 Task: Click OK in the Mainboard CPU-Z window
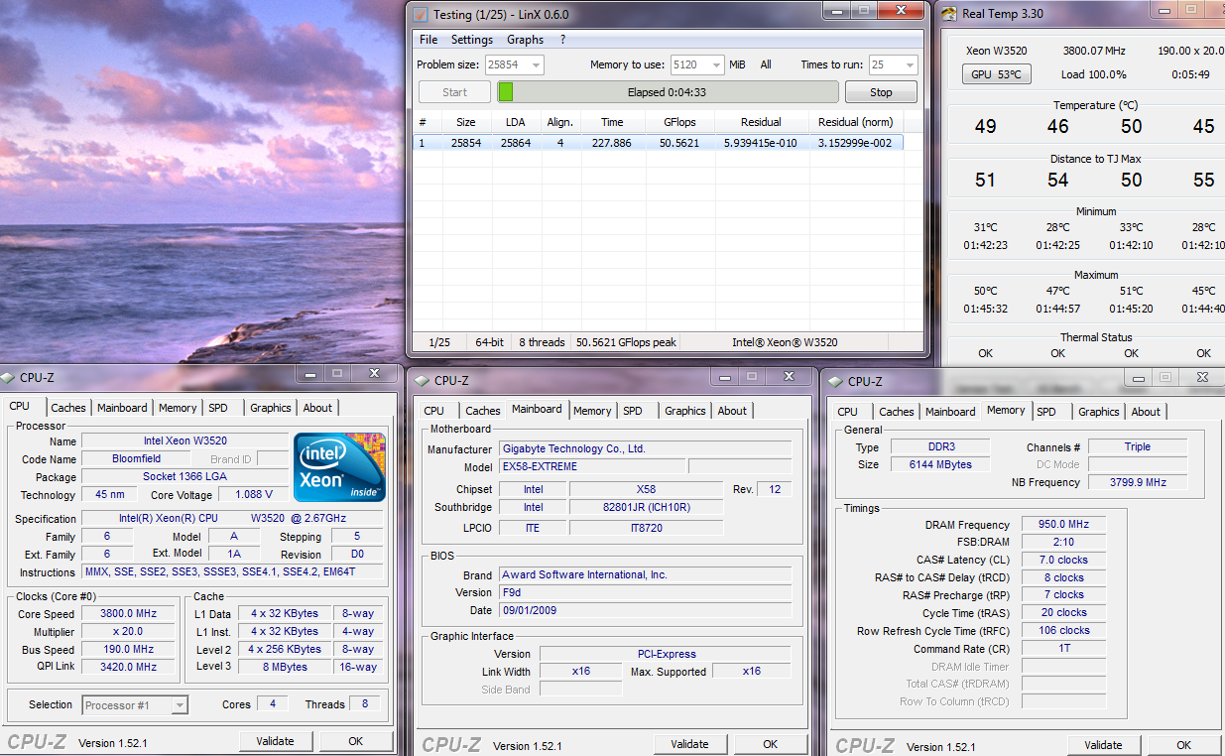771,744
